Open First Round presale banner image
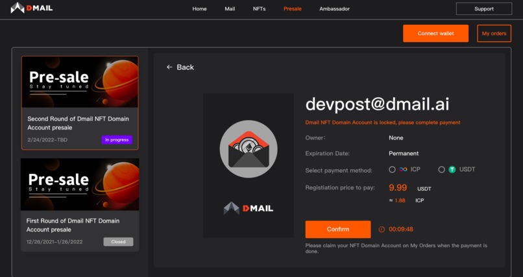523x277 pixels. click(80, 184)
